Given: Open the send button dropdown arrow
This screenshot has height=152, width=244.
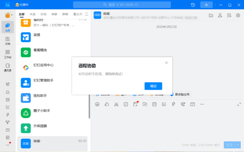Looking at the screenshot, I should 238,145.
